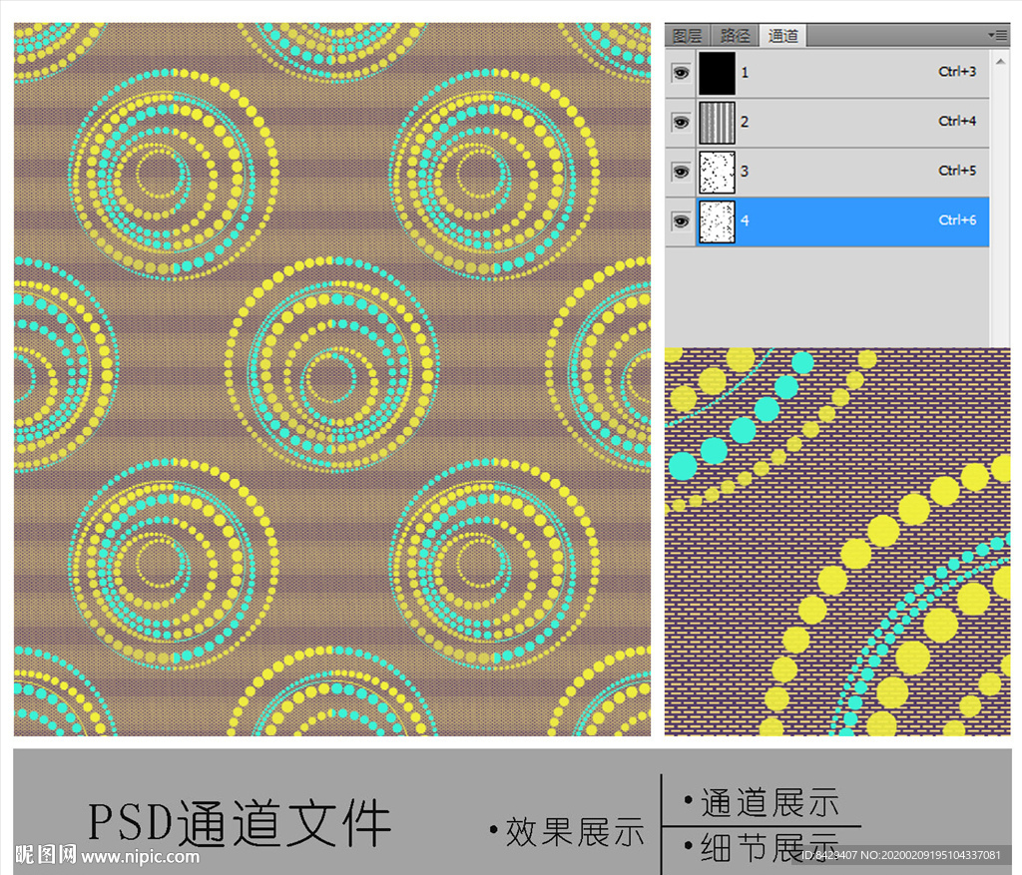
Task: Click the 细节展示 label
Action: coord(769,847)
